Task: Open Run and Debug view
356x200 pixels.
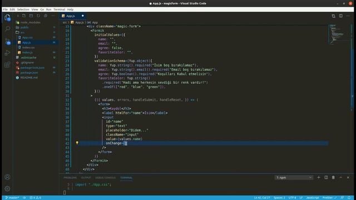Action: [7, 53]
